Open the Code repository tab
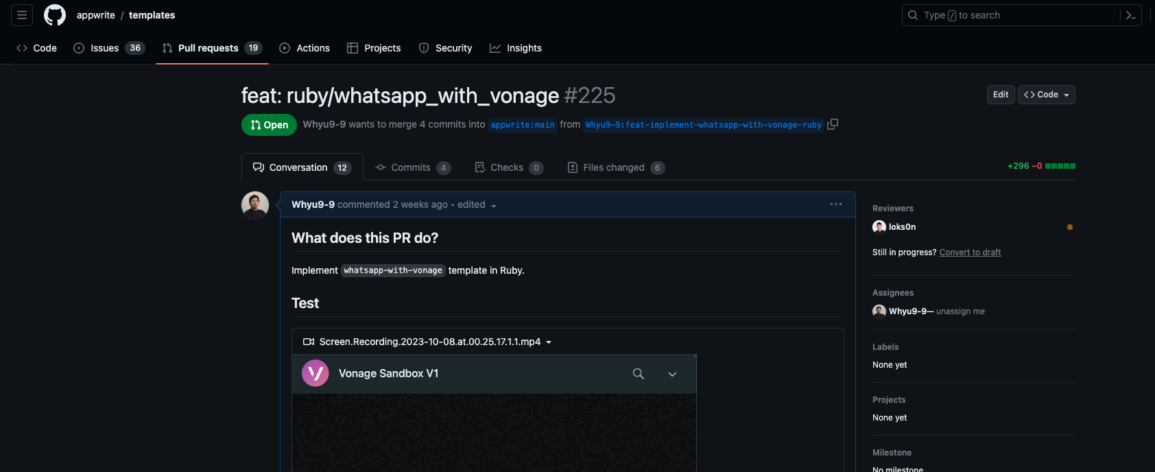This screenshot has width=1155, height=472. 36,48
